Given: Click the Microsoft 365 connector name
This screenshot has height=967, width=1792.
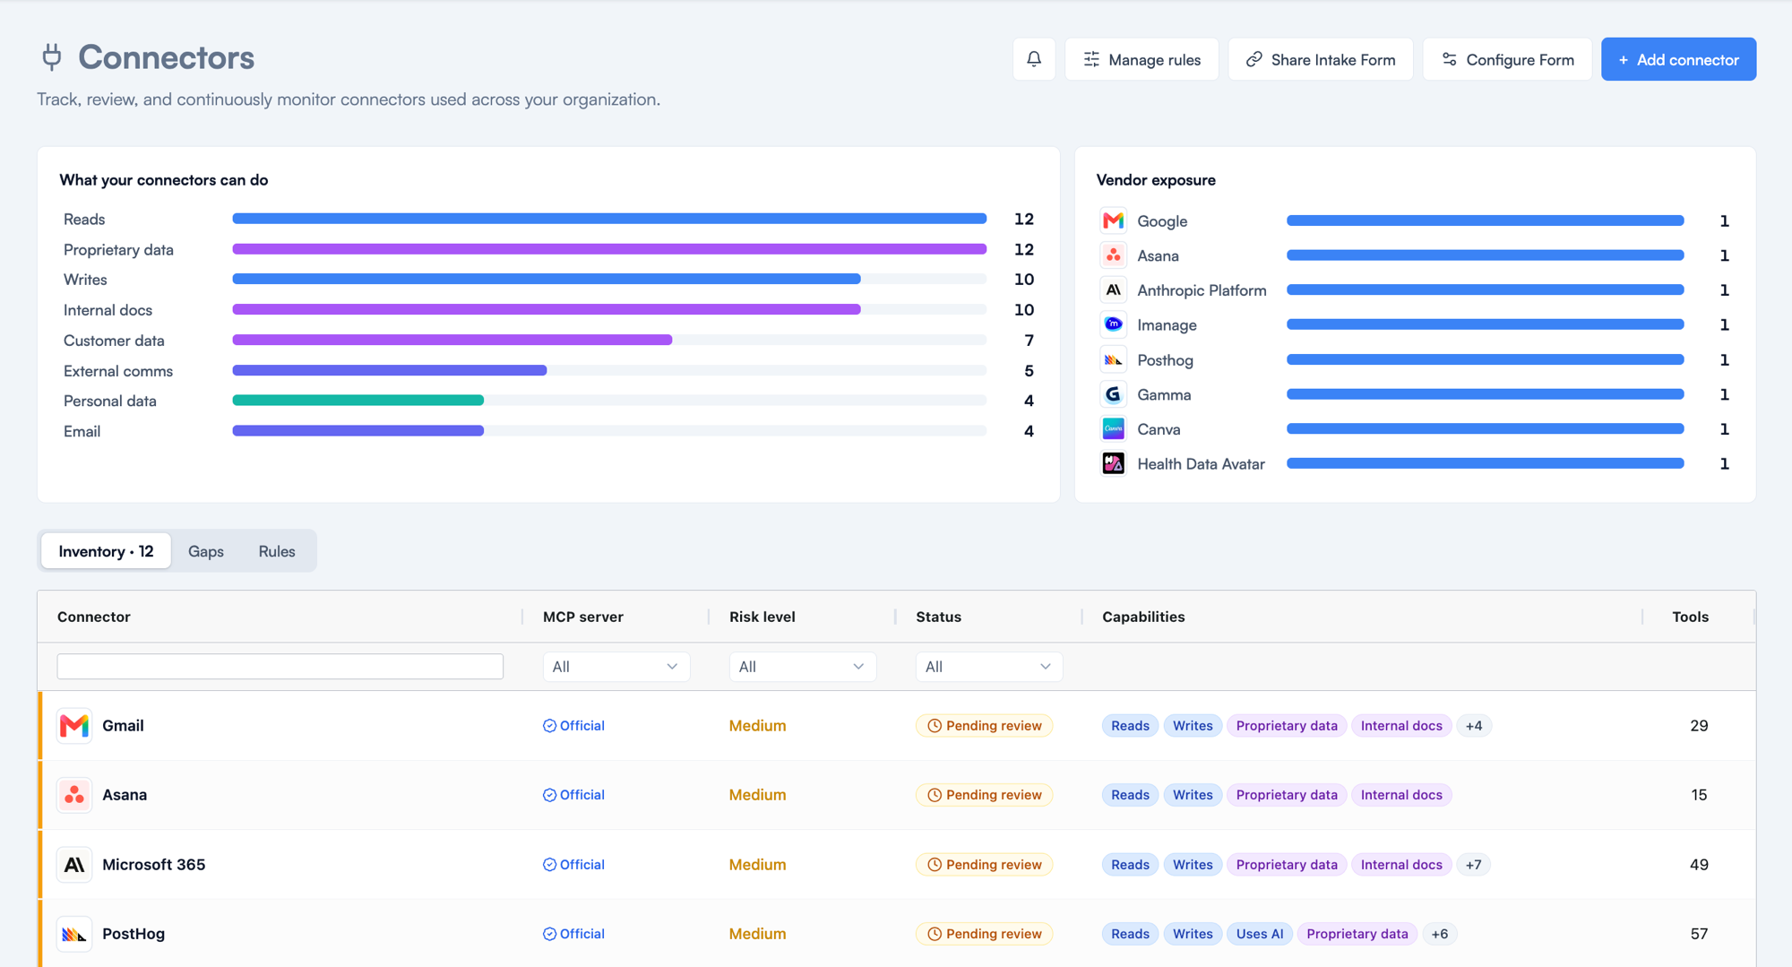Looking at the screenshot, I should coord(153,865).
